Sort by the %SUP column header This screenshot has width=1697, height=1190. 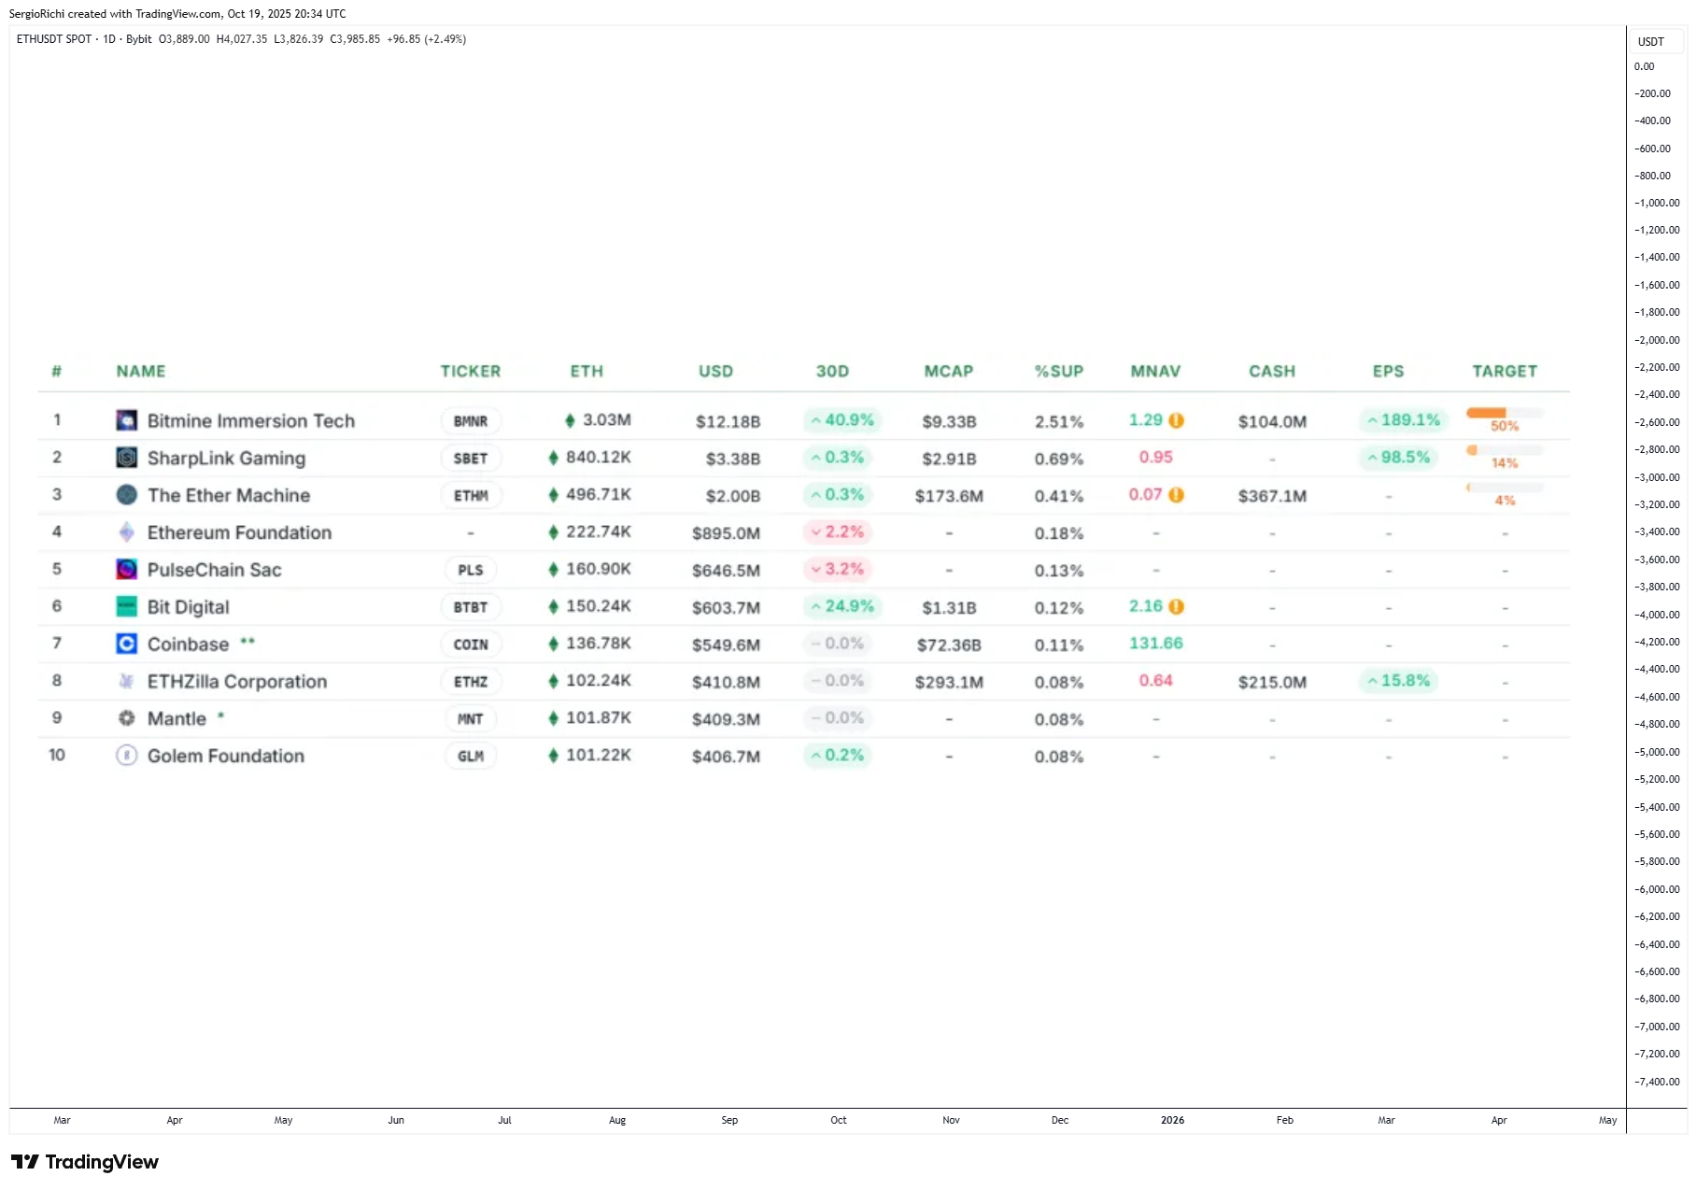[1059, 371]
